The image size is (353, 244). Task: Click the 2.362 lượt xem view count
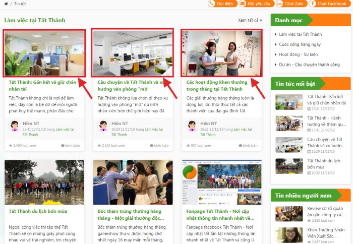[111, 145]
